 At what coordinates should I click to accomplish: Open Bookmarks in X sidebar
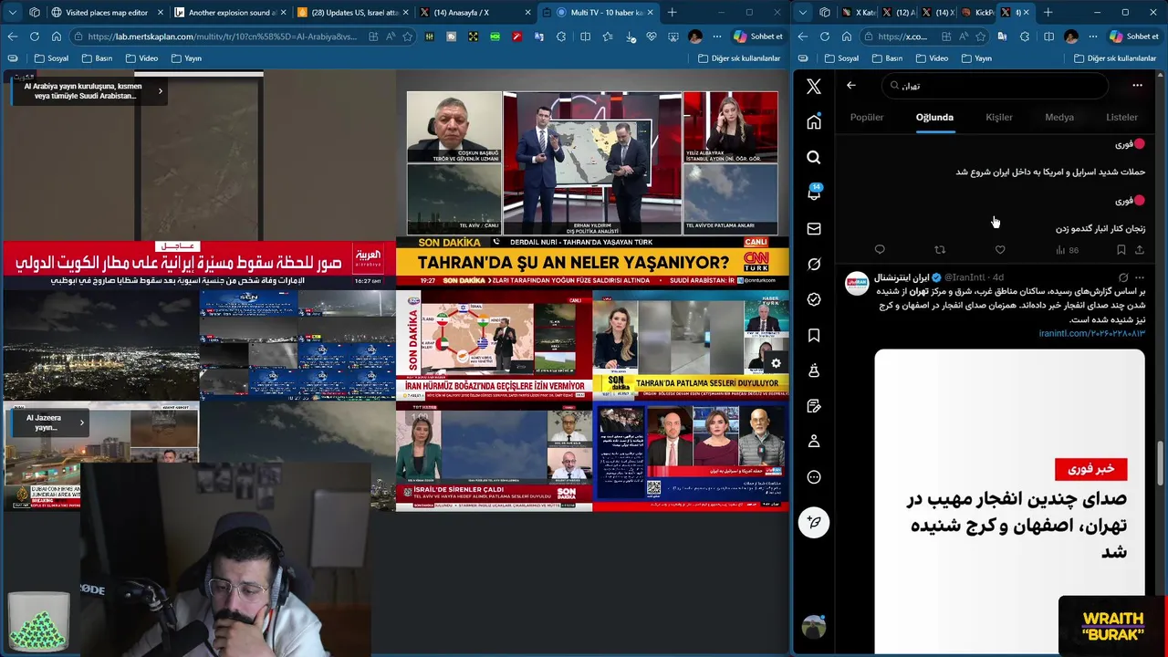(814, 335)
